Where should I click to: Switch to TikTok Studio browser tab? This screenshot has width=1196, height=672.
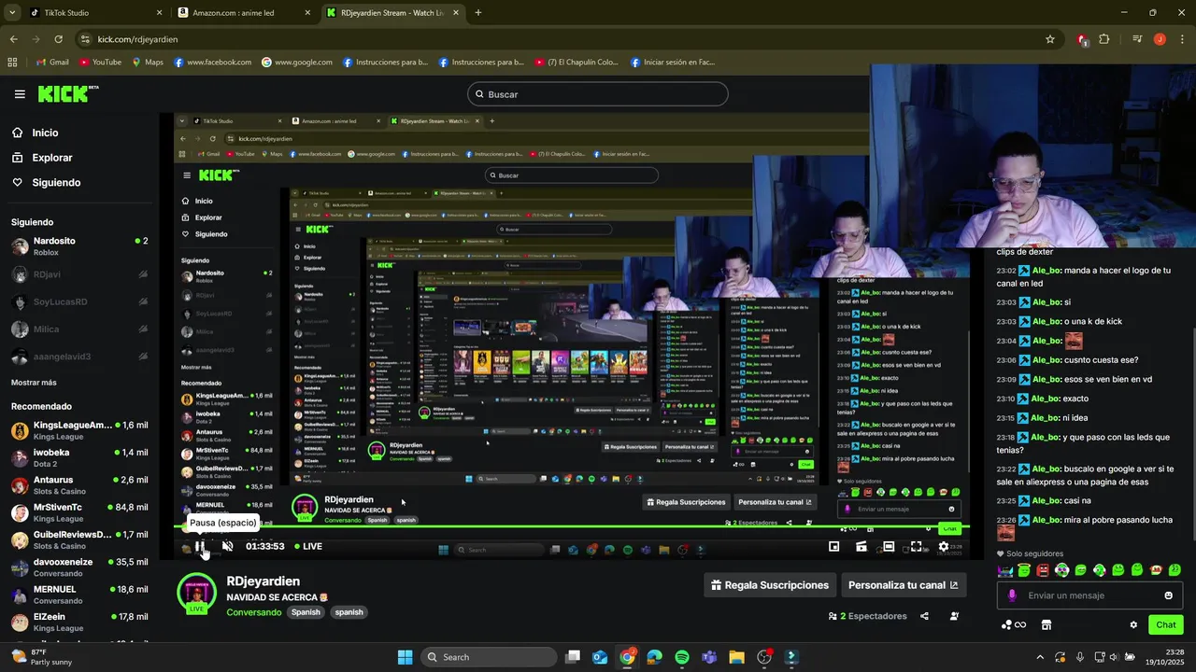(93, 13)
